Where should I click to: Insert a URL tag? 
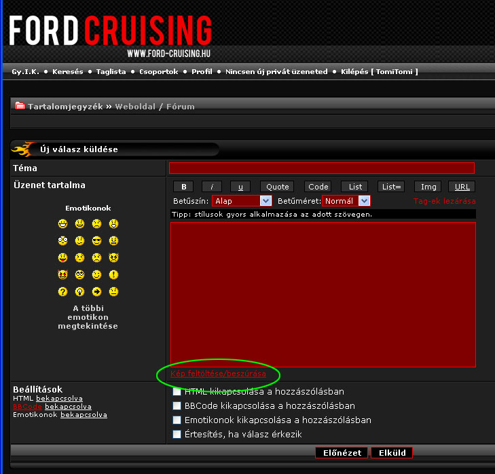pos(462,187)
